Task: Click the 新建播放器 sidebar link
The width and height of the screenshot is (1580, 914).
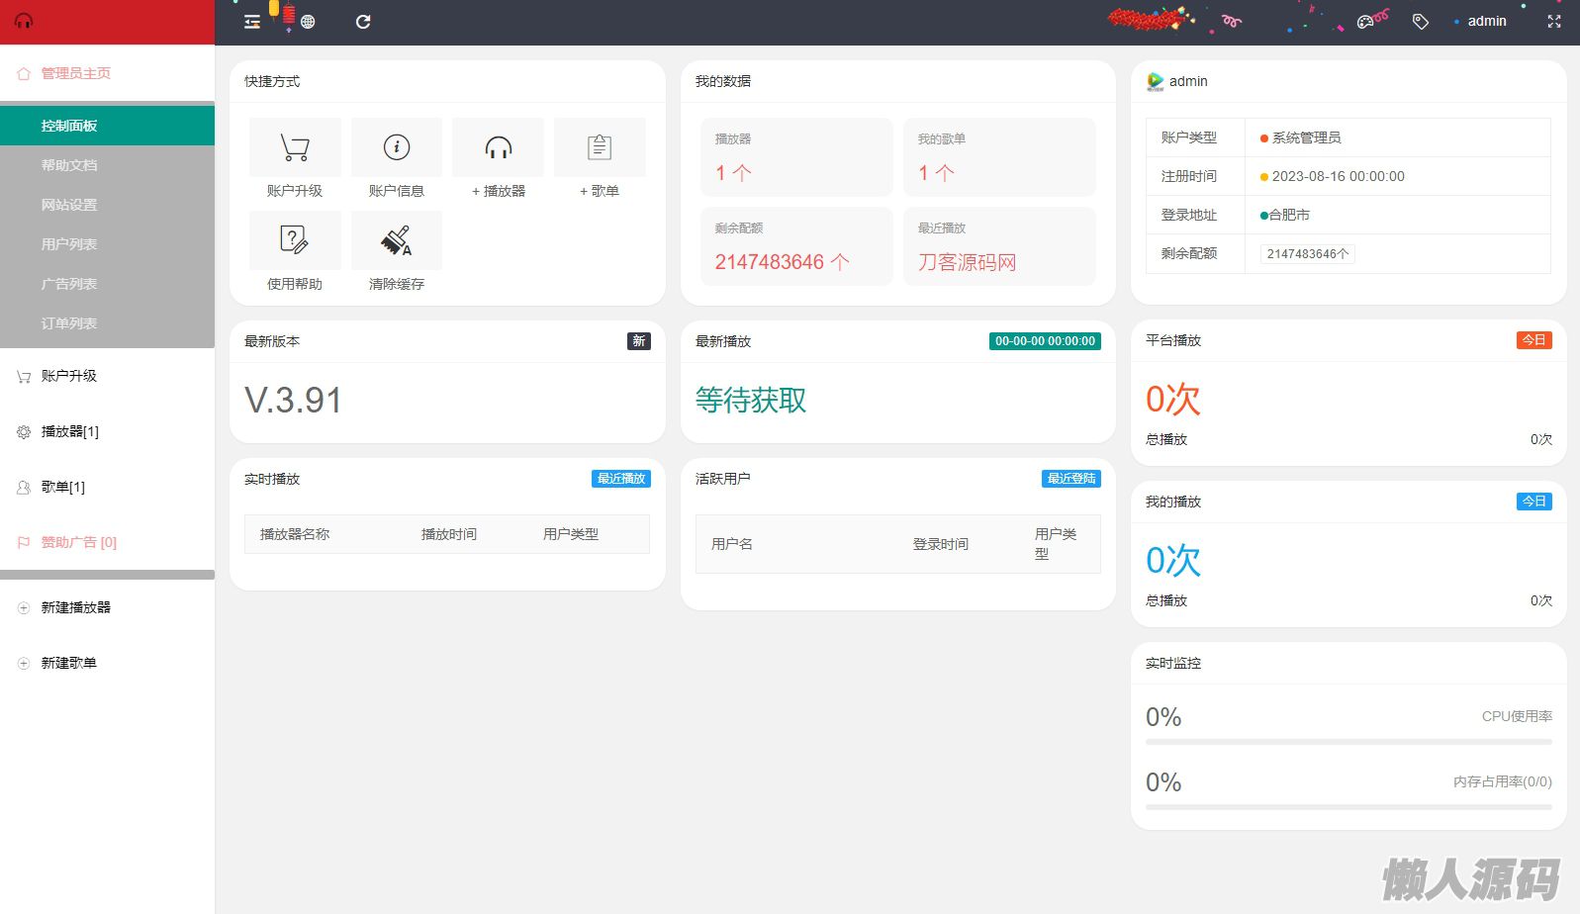Action: (x=76, y=607)
